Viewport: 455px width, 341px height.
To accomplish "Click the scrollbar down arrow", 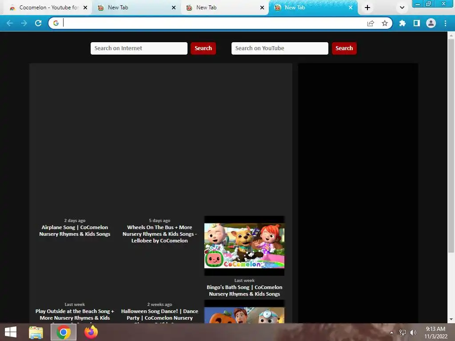I will click(451, 319).
